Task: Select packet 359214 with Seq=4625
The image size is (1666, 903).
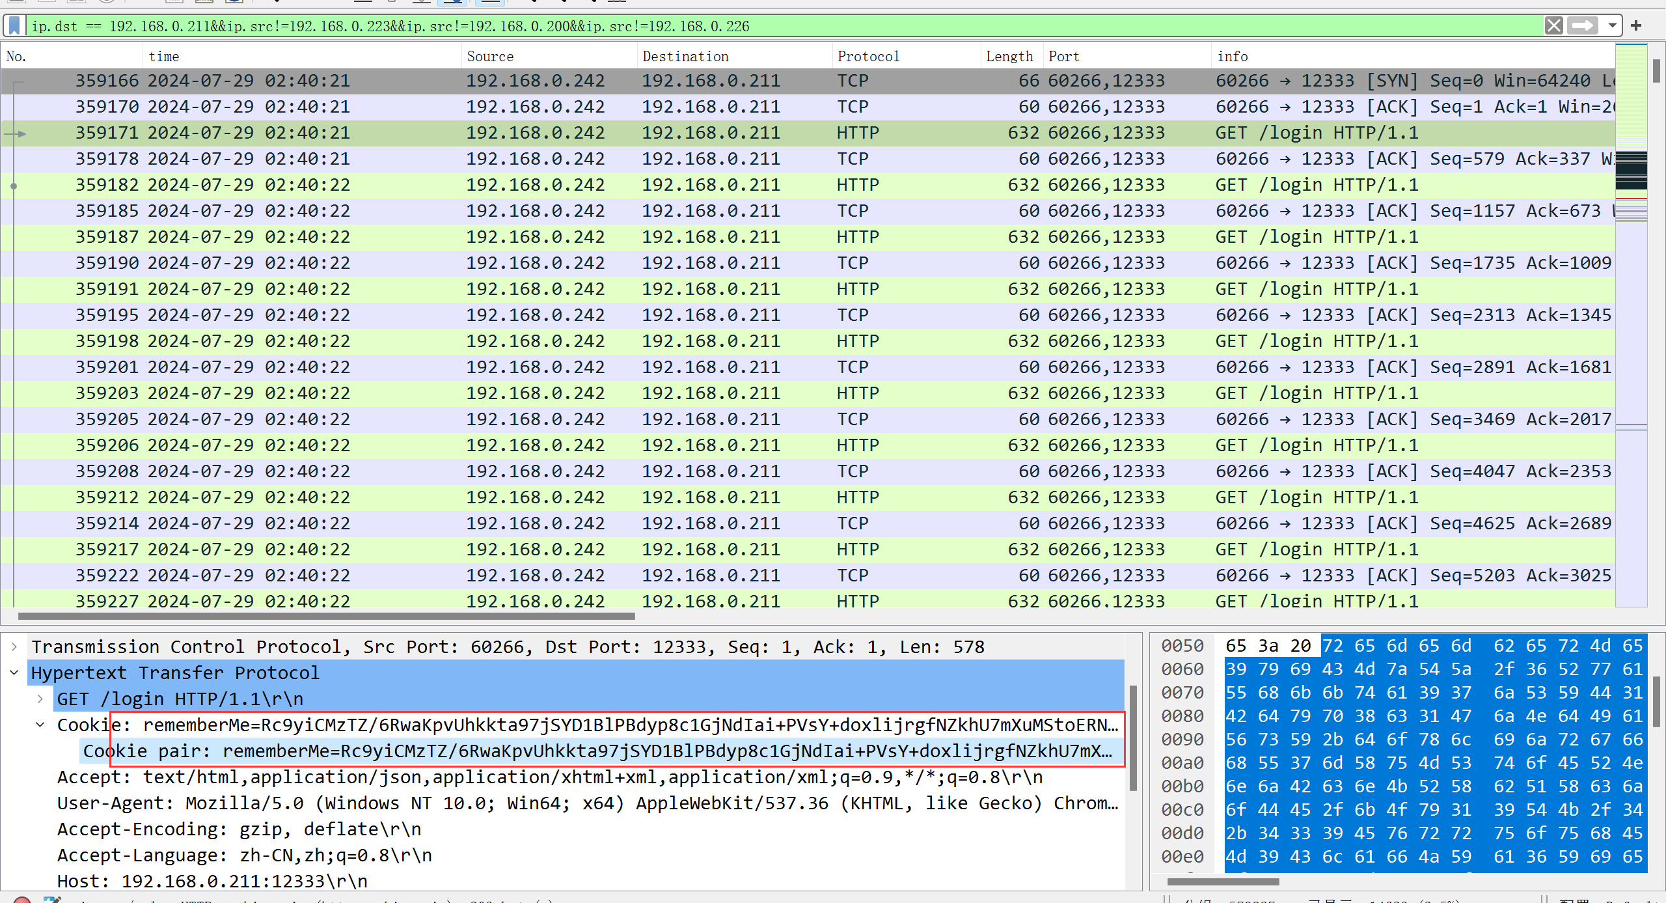Action: pos(808,523)
